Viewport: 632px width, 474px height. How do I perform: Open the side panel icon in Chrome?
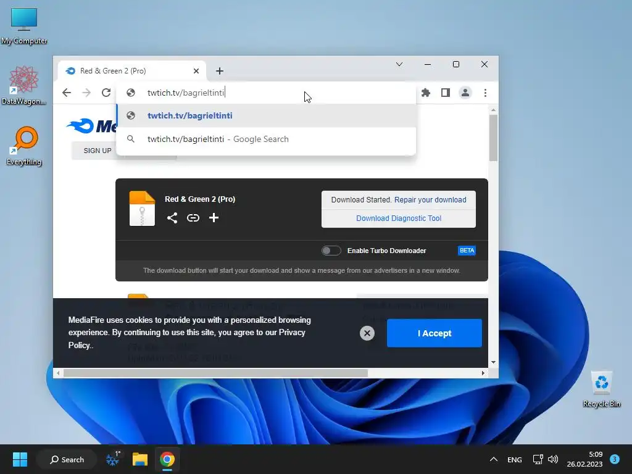point(446,93)
